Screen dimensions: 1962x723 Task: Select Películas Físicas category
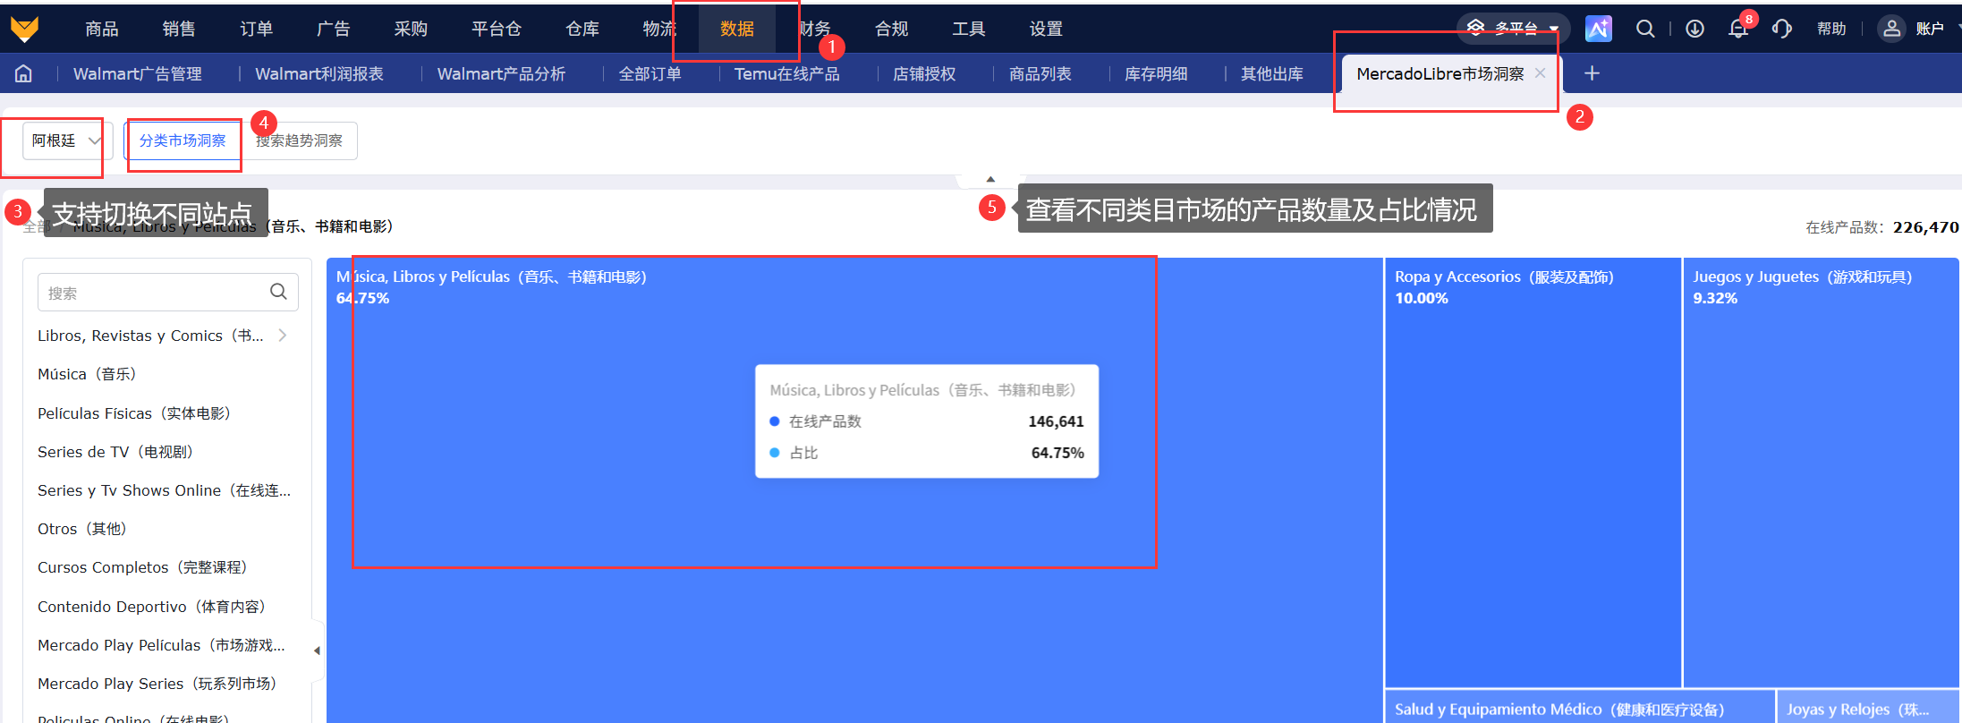point(134,413)
